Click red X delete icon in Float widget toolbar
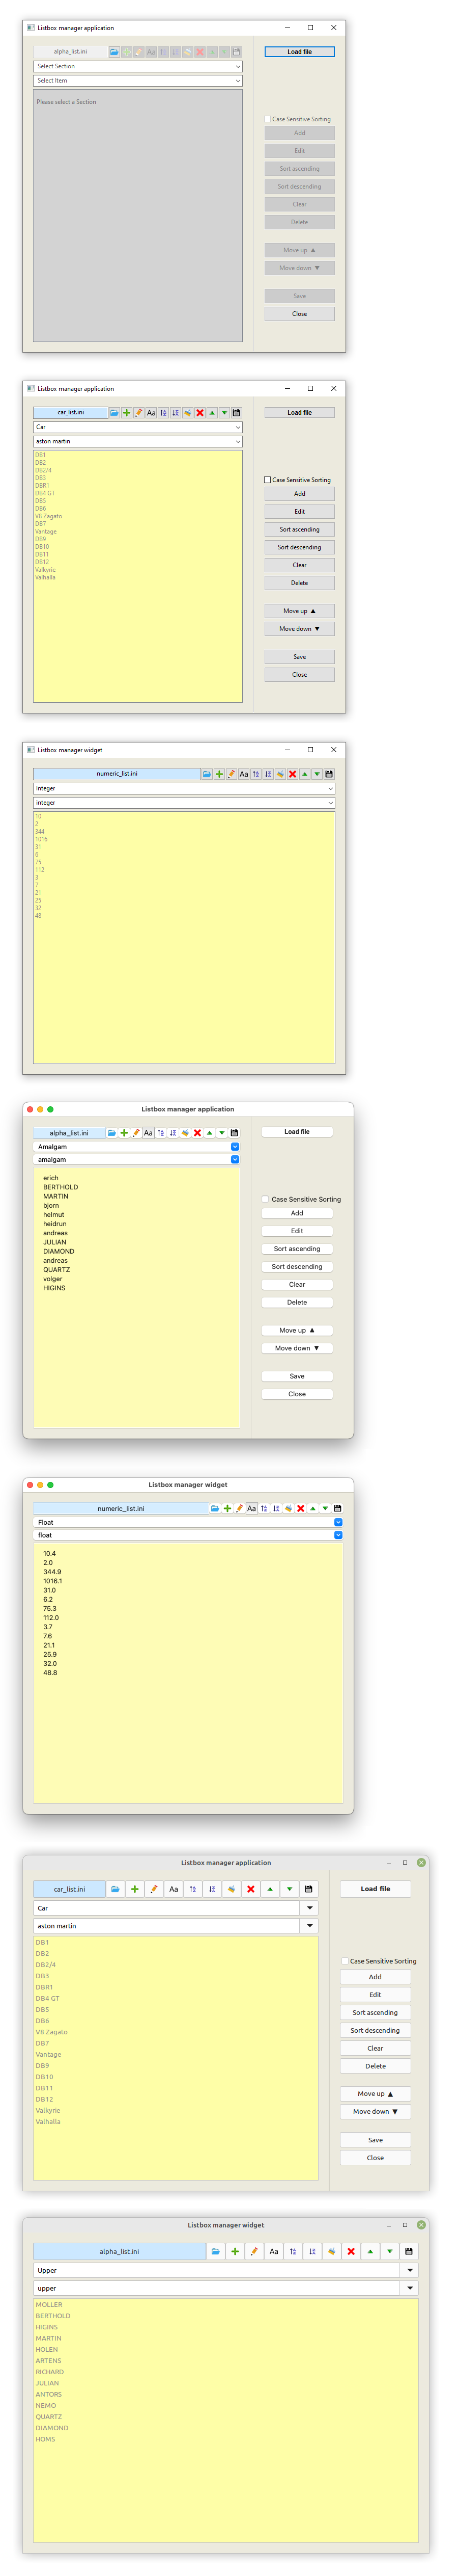 tap(300, 1508)
